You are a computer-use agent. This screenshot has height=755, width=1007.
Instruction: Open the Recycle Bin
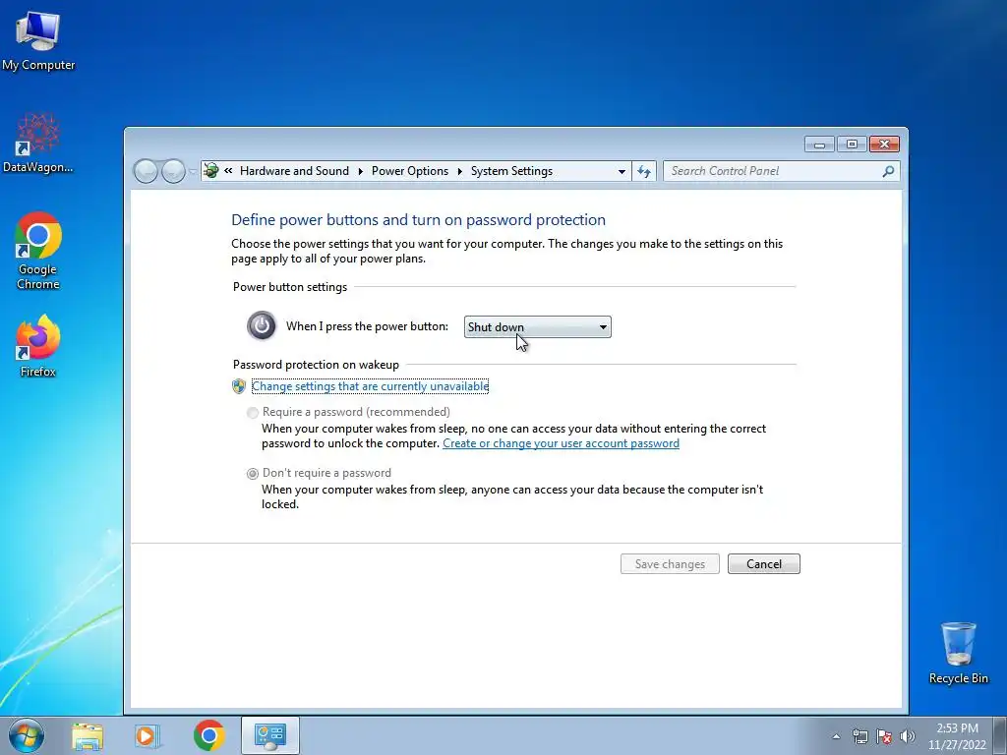coord(958,653)
